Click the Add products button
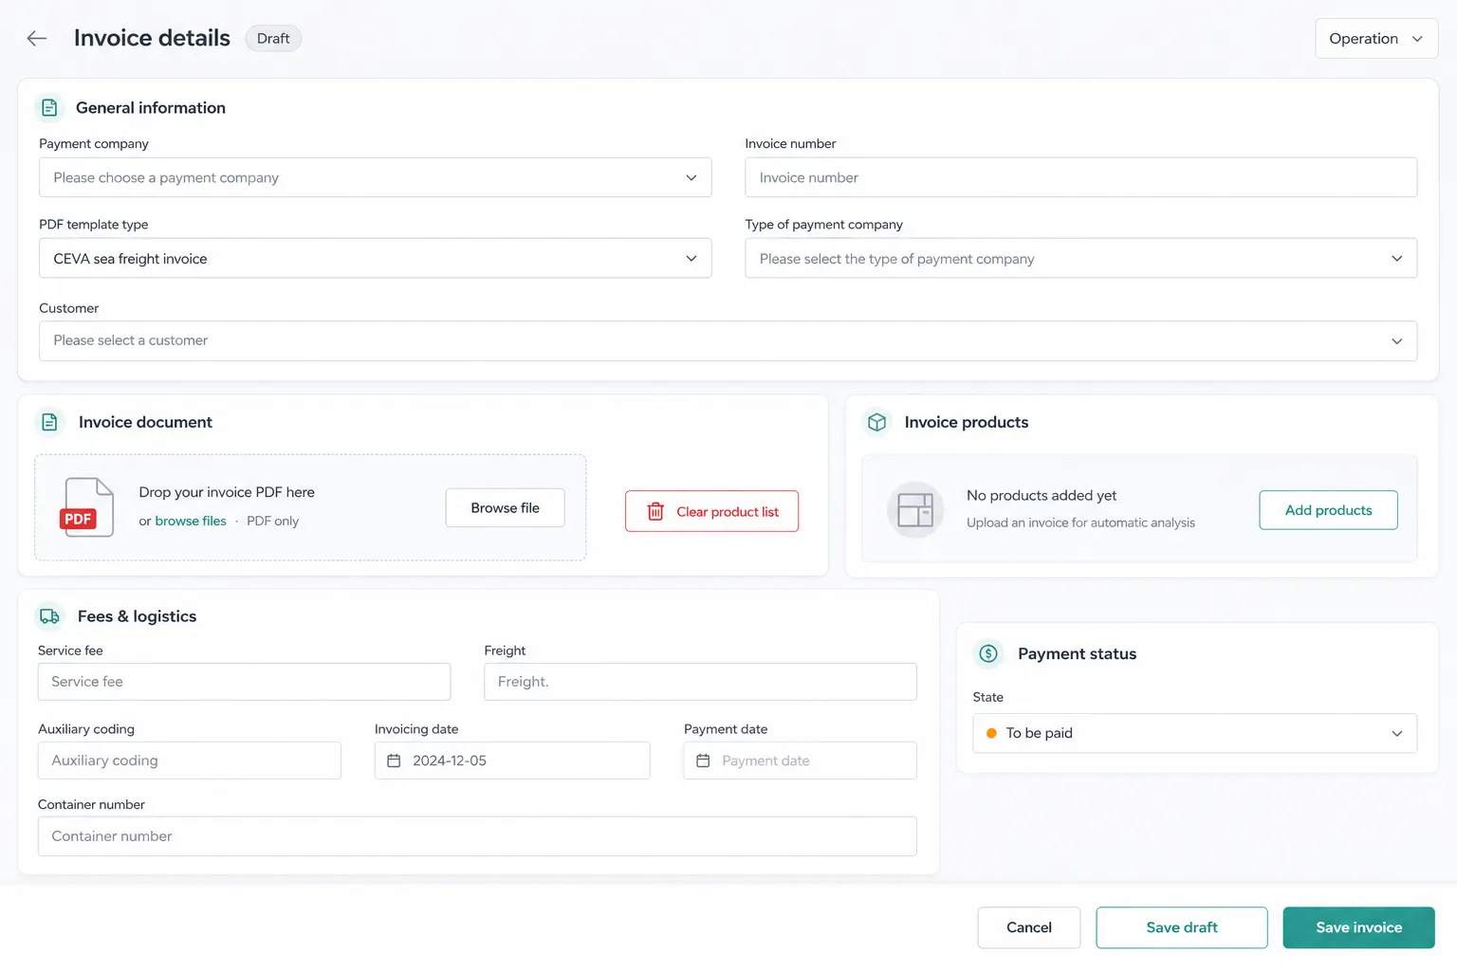Image resolution: width=1457 pixels, height=971 pixels. [x=1328, y=510]
